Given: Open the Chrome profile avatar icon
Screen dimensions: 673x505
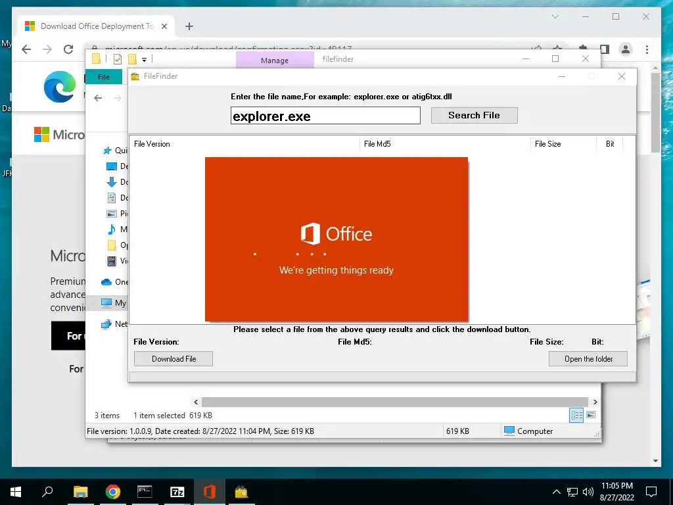Looking at the screenshot, I should pyautogui.click(x=626, y=49).
